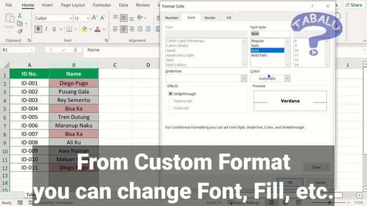
Task: Apply the red Font Color
Action: (x=97, y=29)
